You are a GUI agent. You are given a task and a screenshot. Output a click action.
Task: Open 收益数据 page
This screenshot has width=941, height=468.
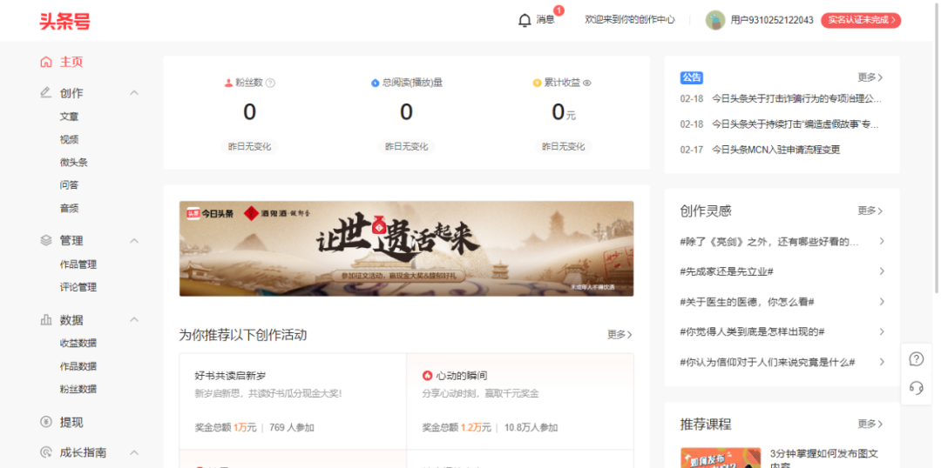tap(78, 343)
